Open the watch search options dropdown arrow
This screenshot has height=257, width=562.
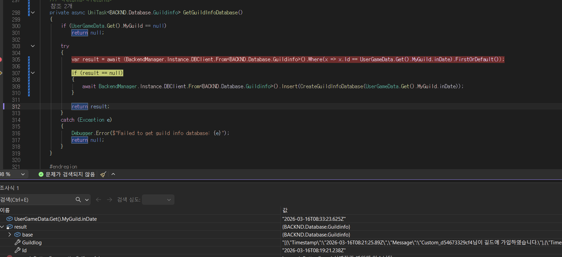[87, 200]
